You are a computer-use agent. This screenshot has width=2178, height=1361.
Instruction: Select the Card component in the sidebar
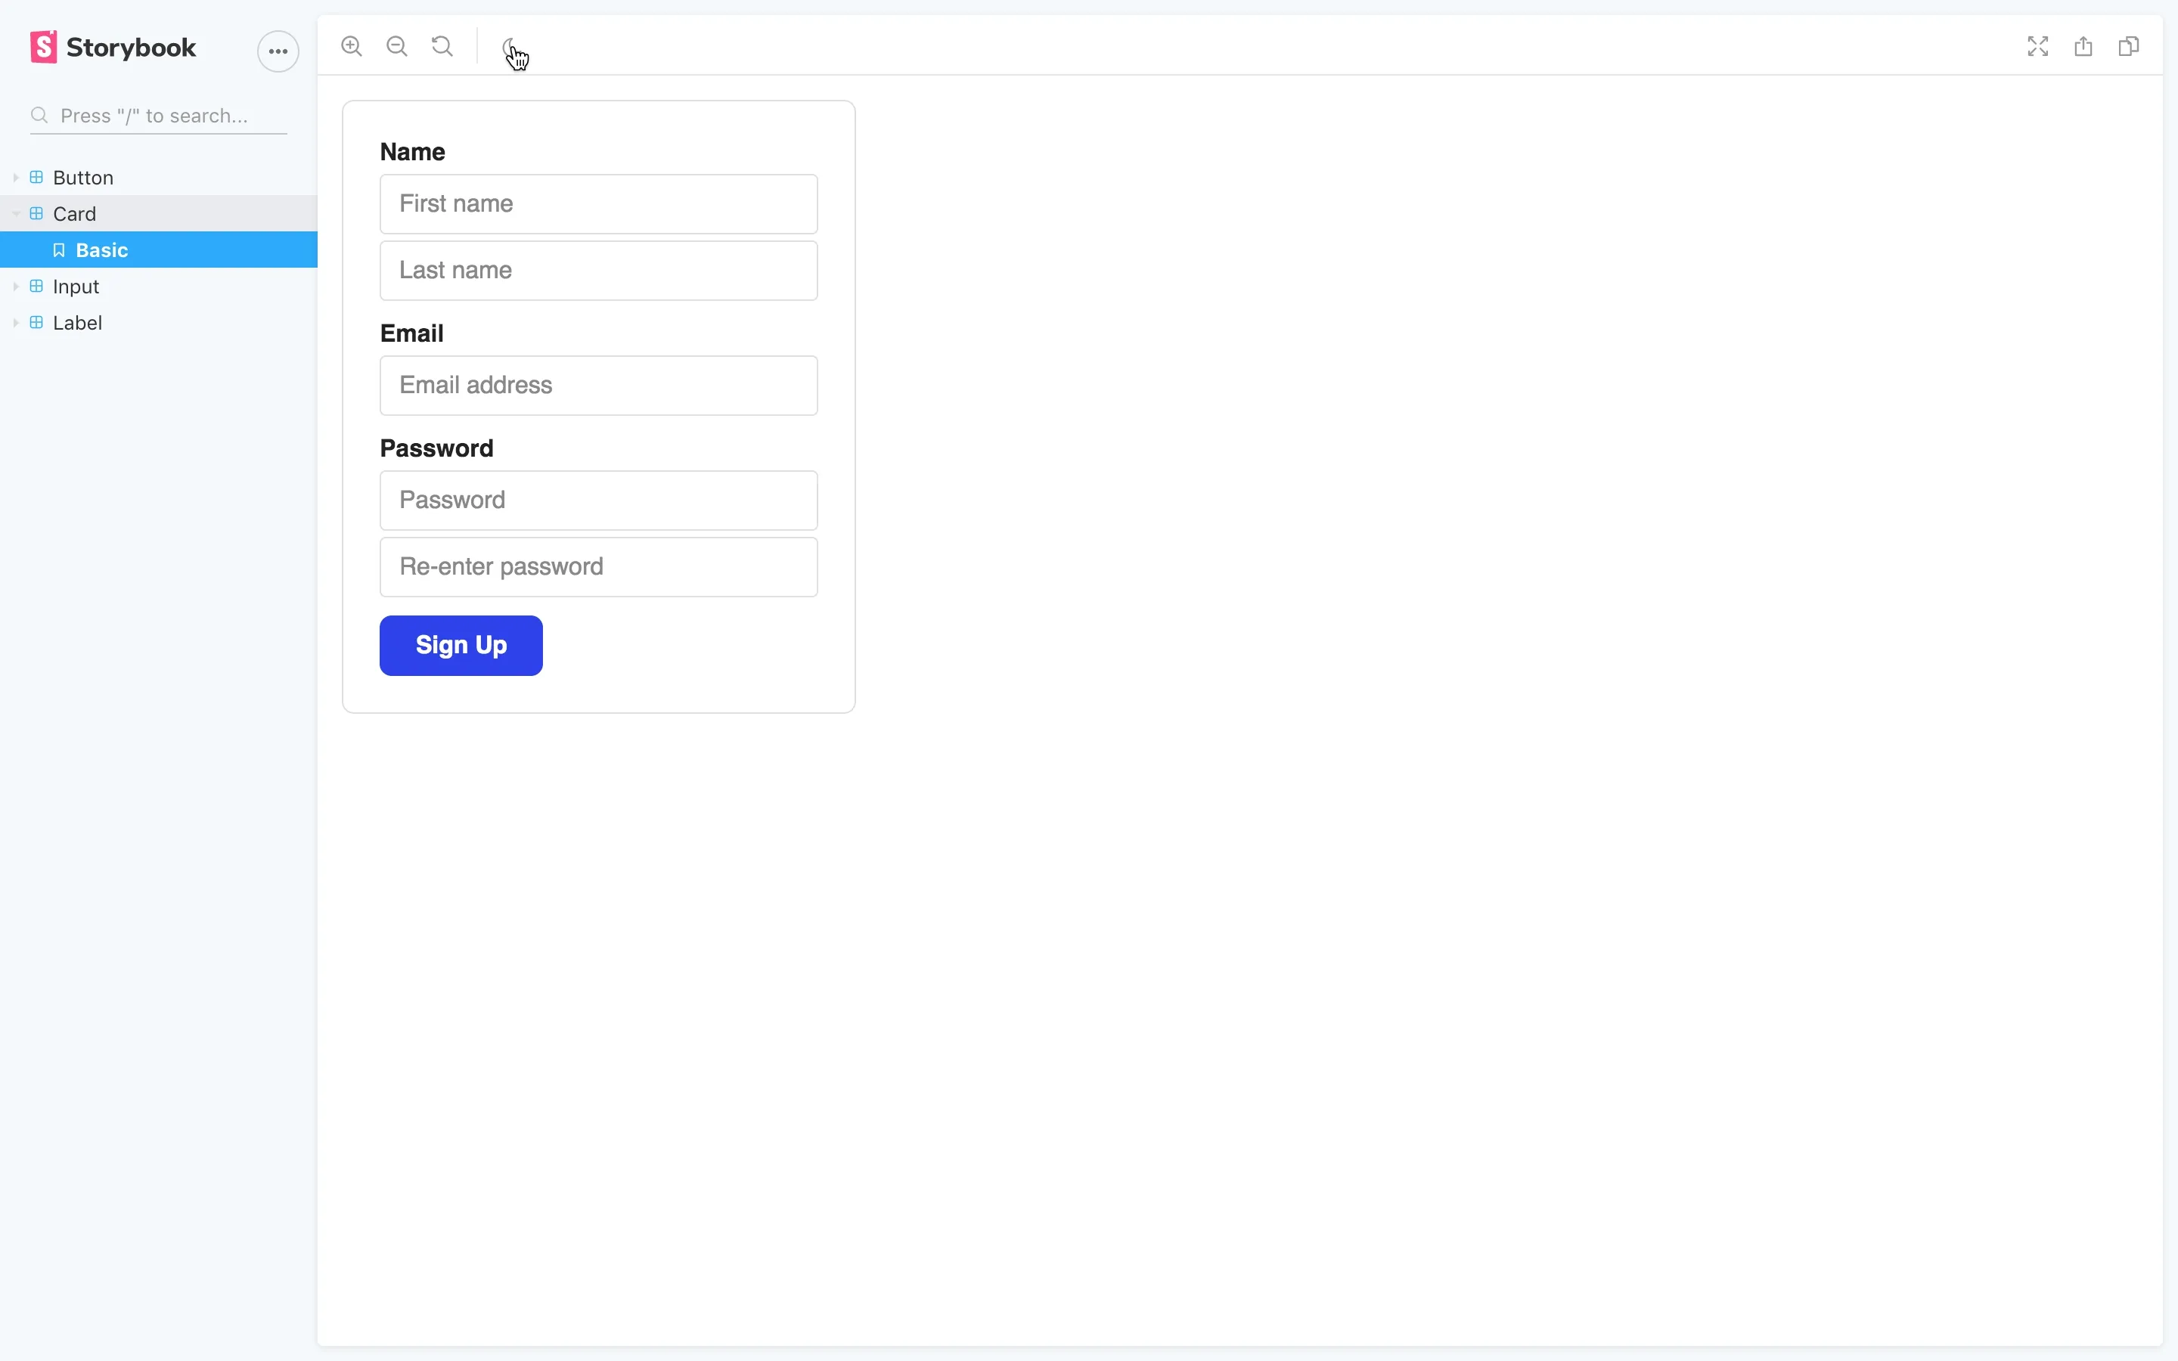[x=76, y=213]
